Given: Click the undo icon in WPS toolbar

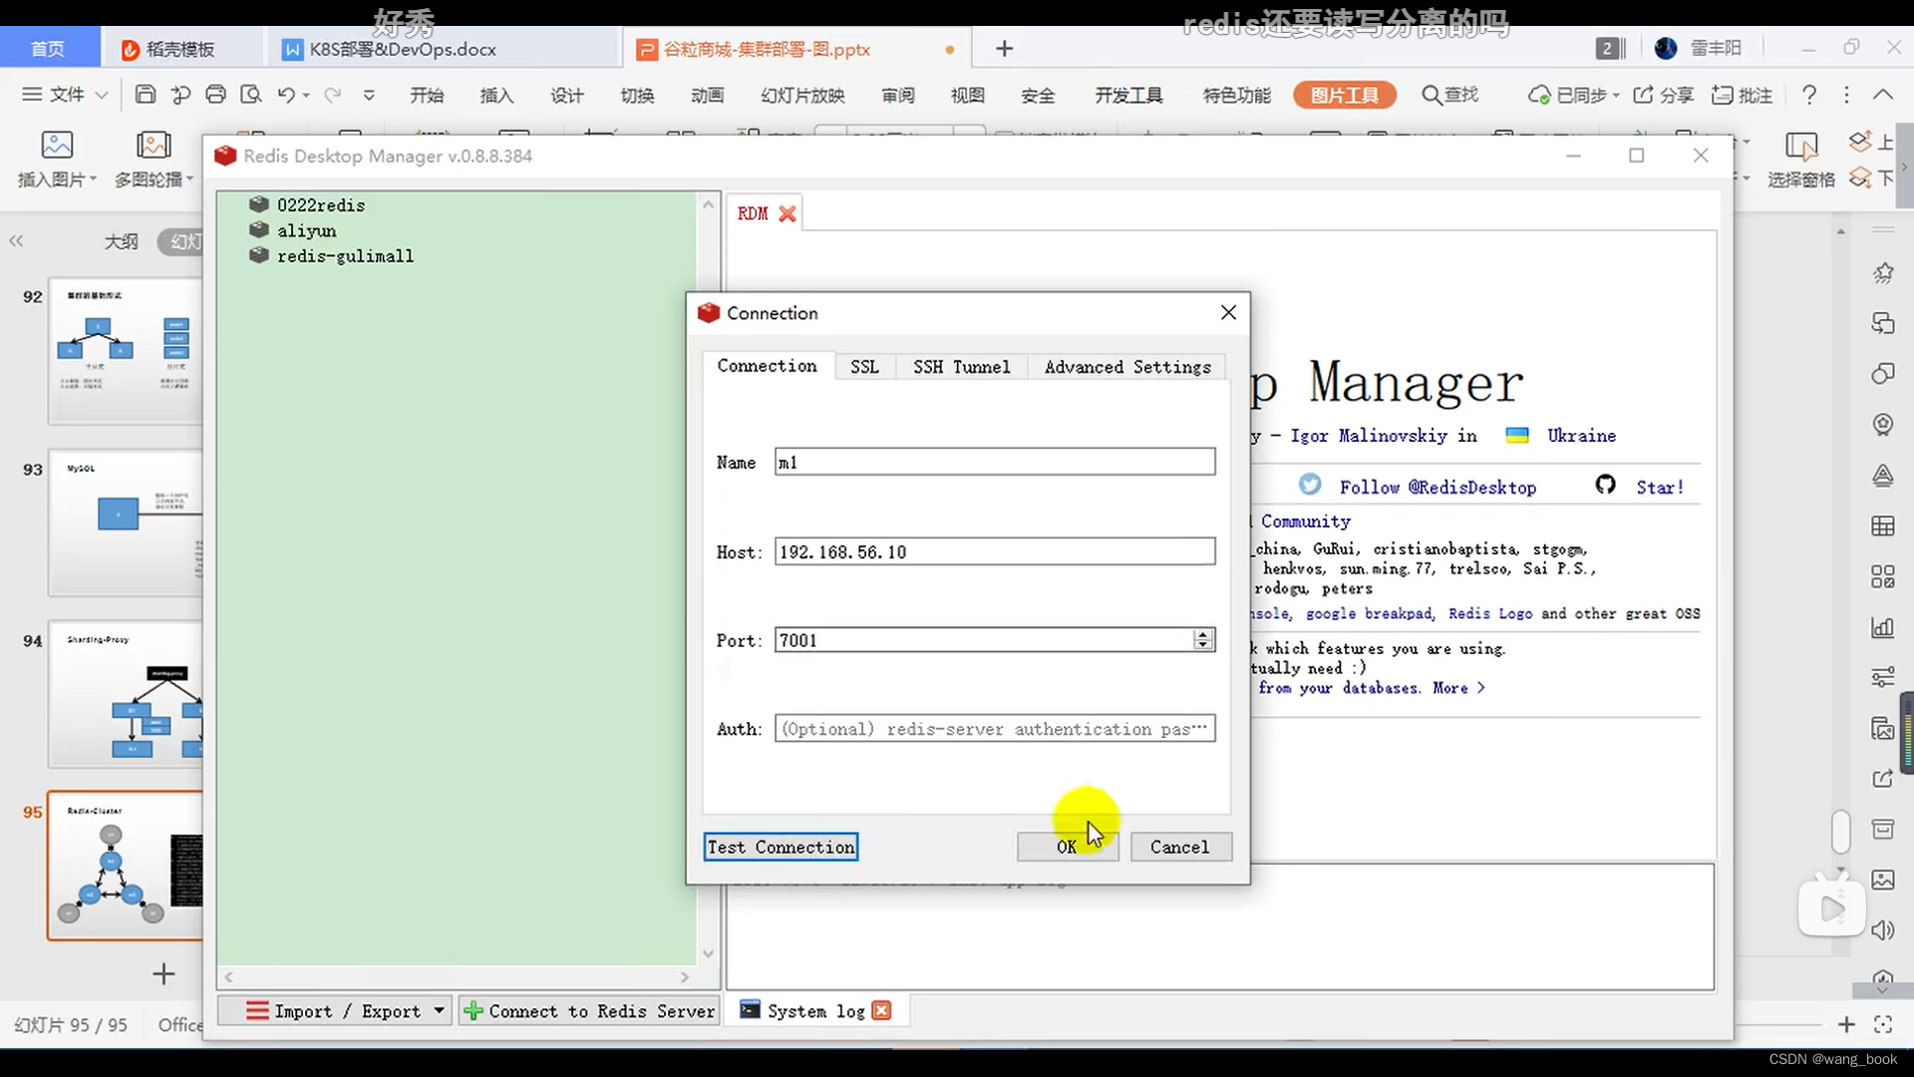Looking at the screenshot, I should click(x=286, y=95).
